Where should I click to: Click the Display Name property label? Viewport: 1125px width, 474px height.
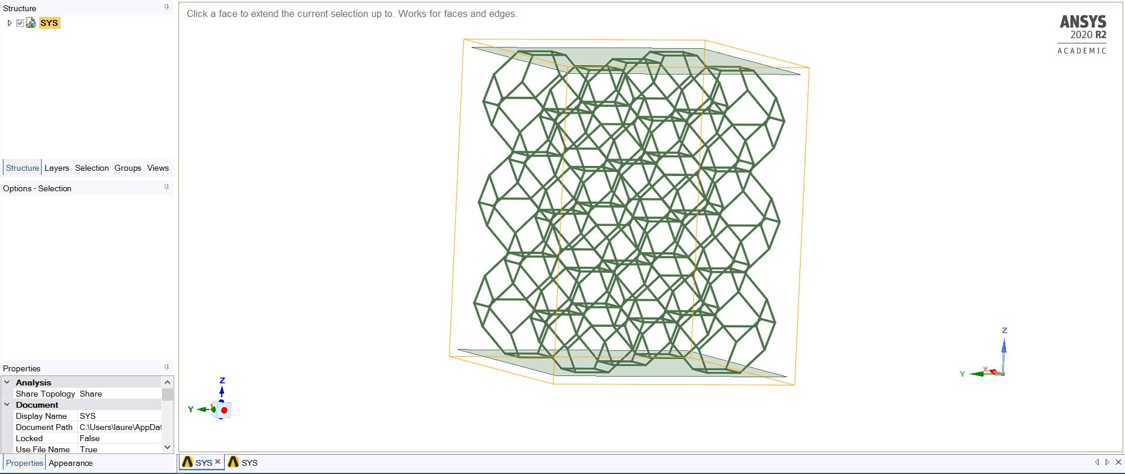coord(41,416)
